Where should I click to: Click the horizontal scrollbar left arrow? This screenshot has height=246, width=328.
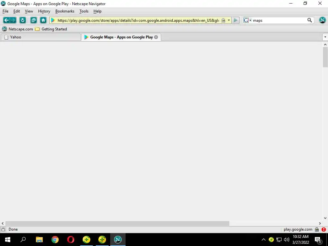3,223
